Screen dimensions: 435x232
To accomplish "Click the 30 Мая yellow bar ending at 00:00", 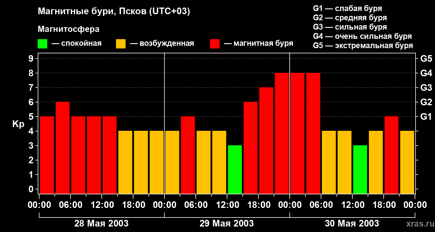I will (407, 162).
